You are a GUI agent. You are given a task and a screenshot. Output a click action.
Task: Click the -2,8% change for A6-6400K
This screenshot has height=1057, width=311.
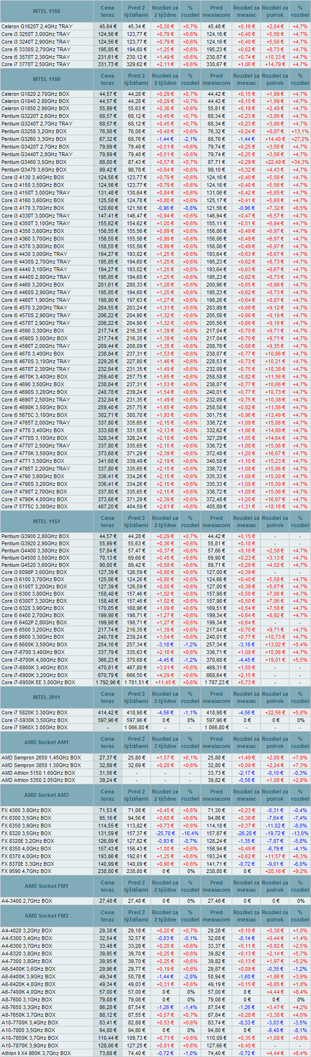coord(190,977)
